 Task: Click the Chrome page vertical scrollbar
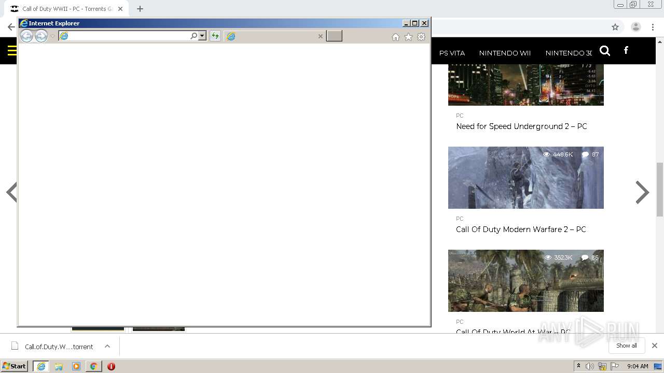point(660,189)
